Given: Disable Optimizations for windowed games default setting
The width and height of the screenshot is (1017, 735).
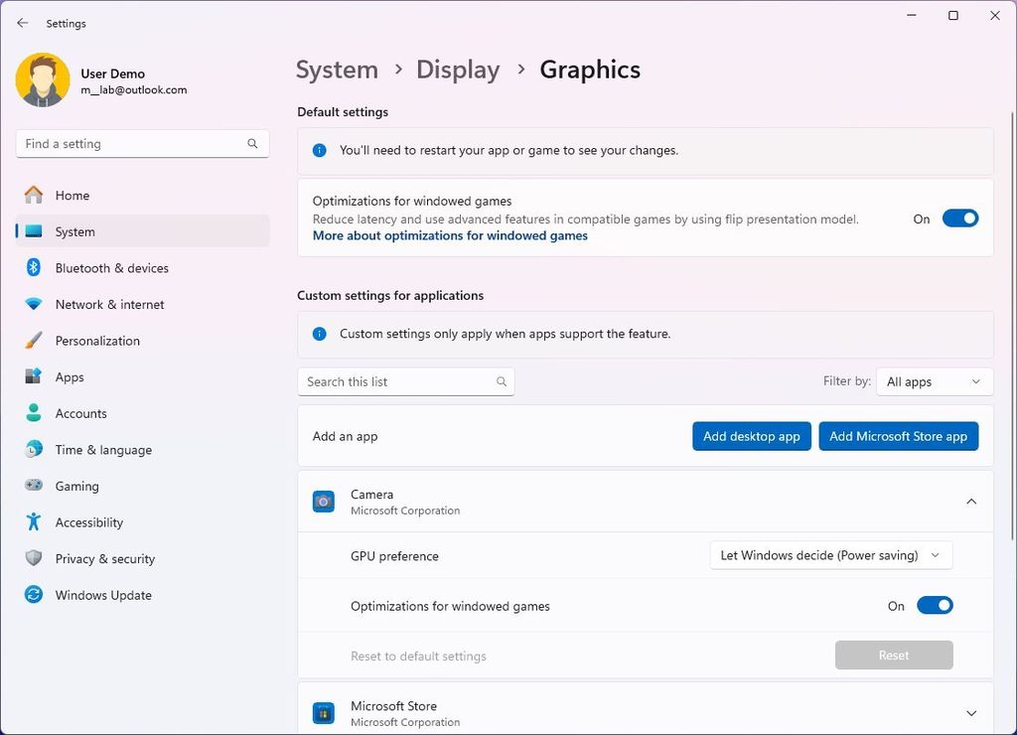Looking at the screenshot, I should click(959, 218).
